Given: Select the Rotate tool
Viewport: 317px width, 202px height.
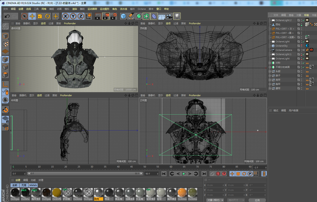Looking at the screenshot, I should click(48, 16).
